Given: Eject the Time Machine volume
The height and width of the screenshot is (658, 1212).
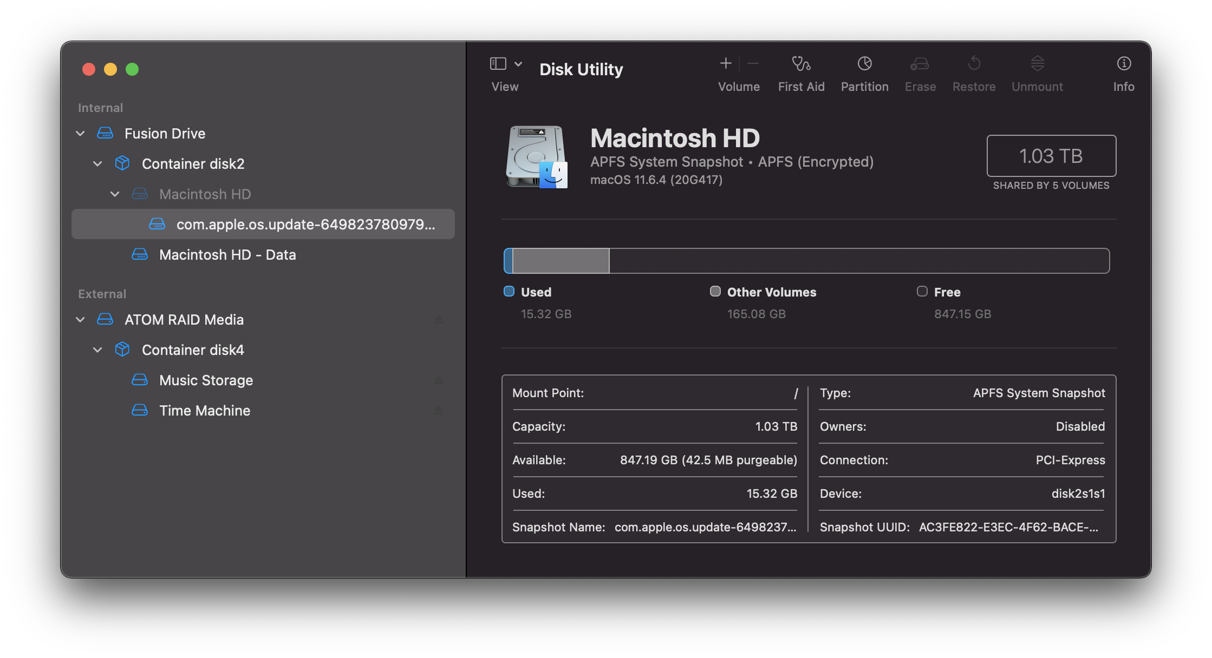Looking at the screenshot, I should 439,411.
